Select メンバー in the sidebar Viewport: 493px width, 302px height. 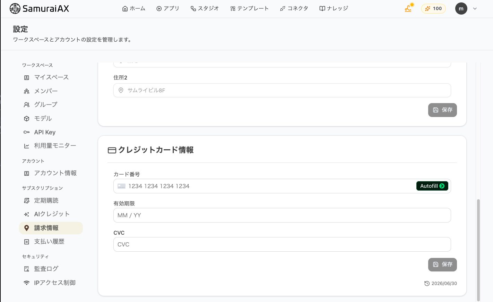tap(51, 91)
